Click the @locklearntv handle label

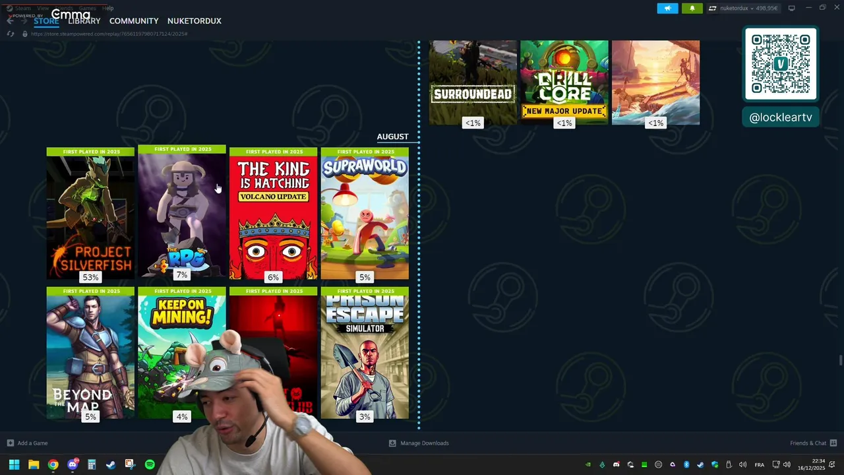pyautogui.click(x=781, y=117)
